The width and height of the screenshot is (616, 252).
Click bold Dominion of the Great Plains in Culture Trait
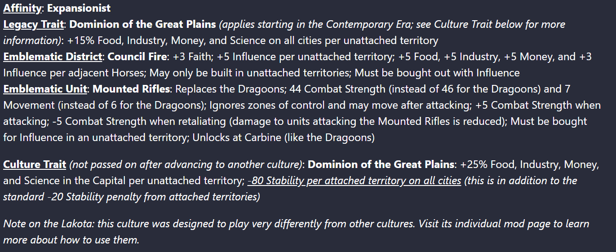(381, 164)
